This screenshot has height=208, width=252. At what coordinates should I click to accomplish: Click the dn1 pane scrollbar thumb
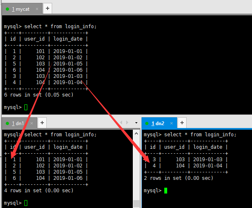point(136,166)
